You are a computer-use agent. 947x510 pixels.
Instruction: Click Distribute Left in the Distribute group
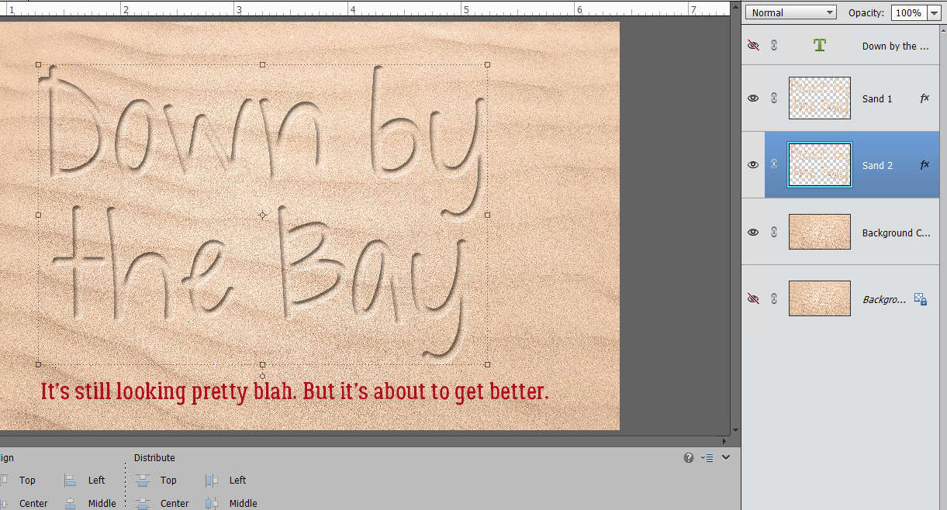226,481
